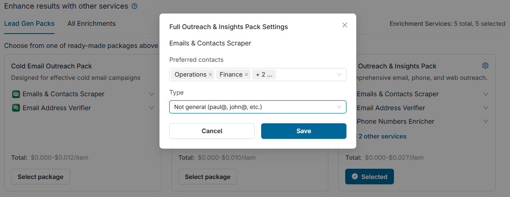Close the pack settings dialog
Image resolution: width=510 pixels, height=197 pixels.
coord(345,25)
